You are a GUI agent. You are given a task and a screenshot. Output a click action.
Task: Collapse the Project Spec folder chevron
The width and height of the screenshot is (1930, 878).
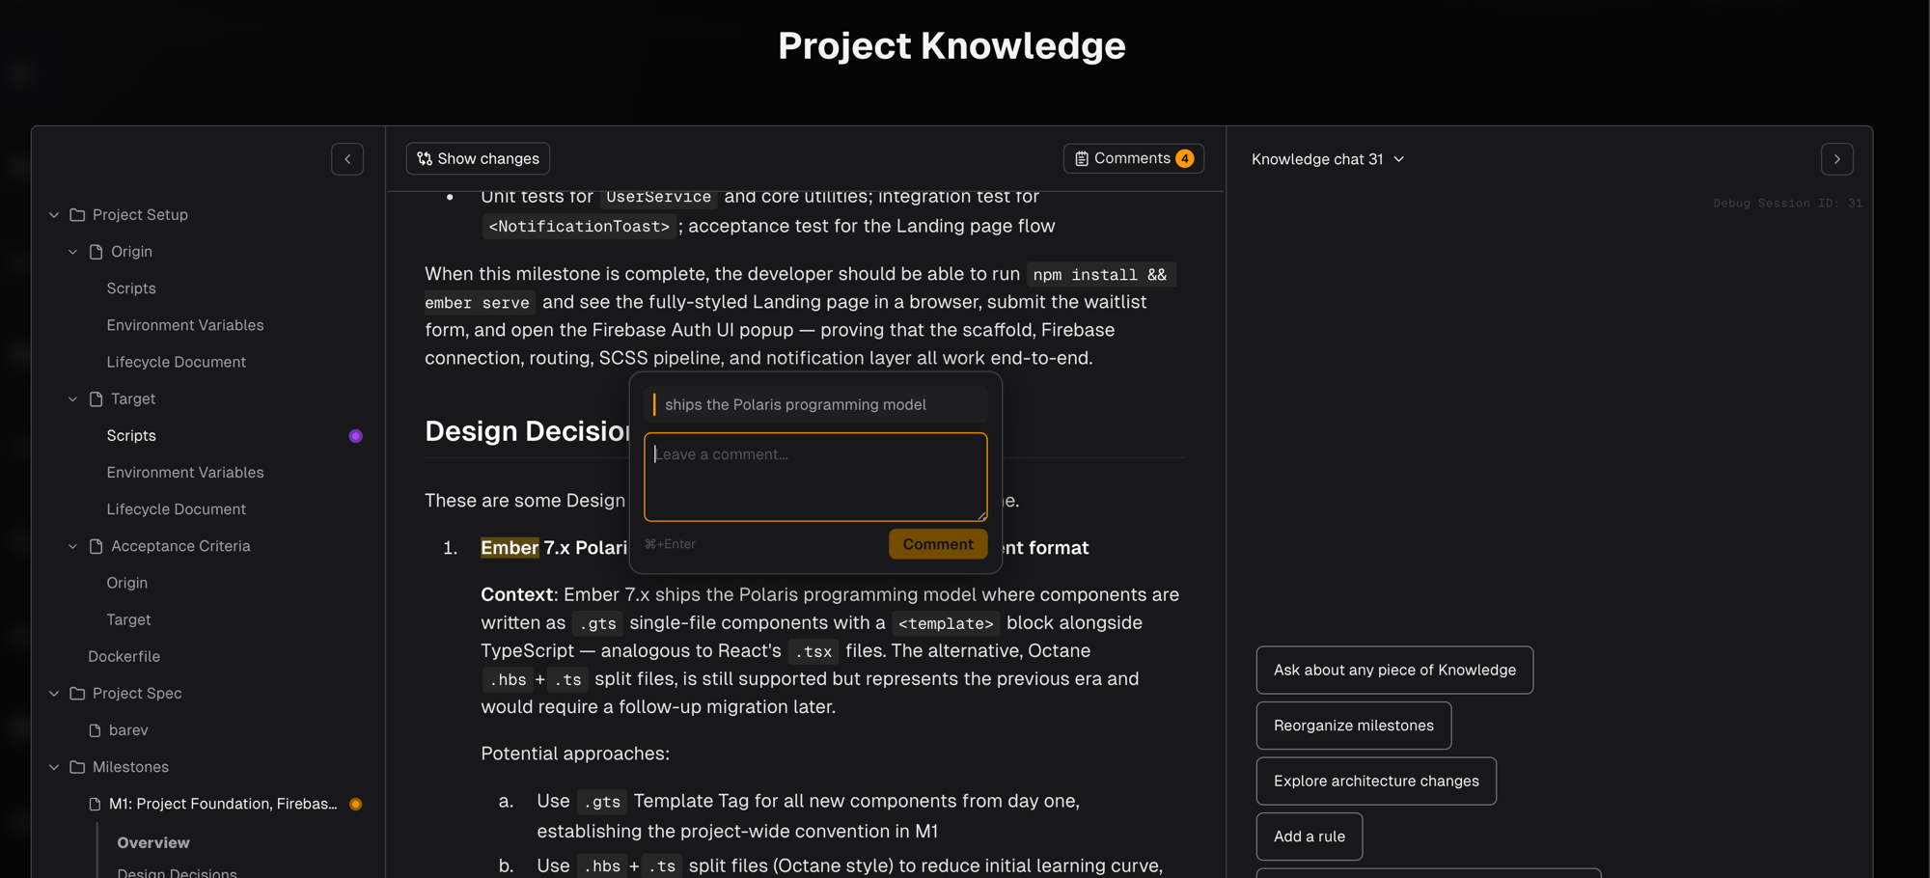pyautogui.click(x=54, y=694)
